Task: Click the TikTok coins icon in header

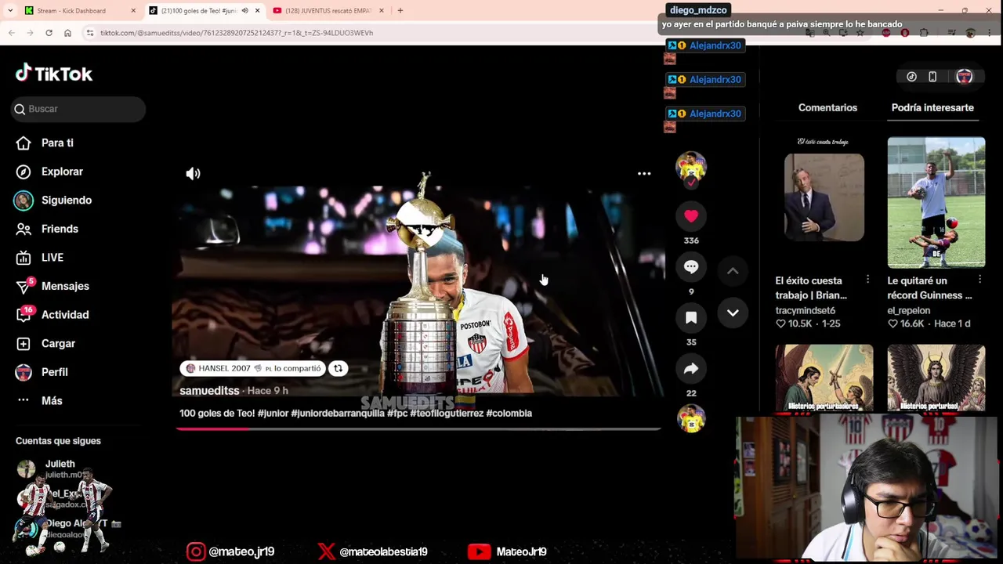Action: (911, 77)
